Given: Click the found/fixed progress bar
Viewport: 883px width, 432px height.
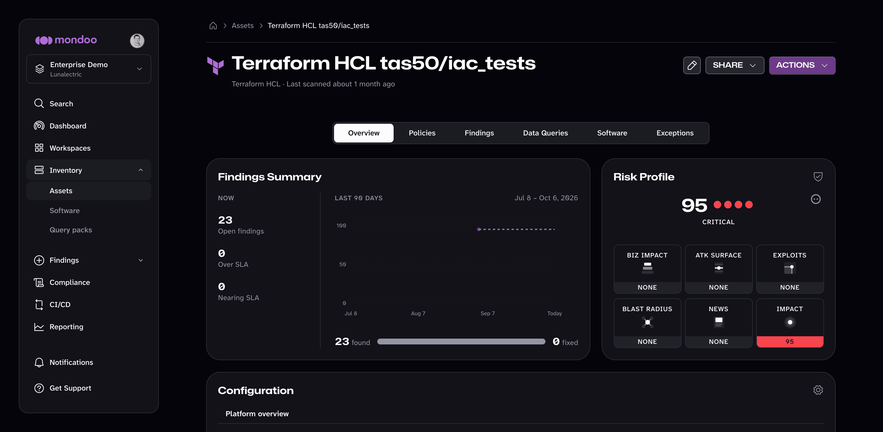Looking at the screenshot, I should tap(461, 342).
